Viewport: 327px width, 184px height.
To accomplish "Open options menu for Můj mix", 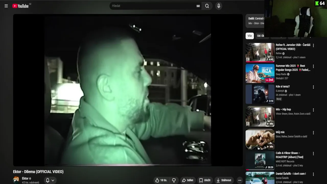I will (x=313, y=133).
